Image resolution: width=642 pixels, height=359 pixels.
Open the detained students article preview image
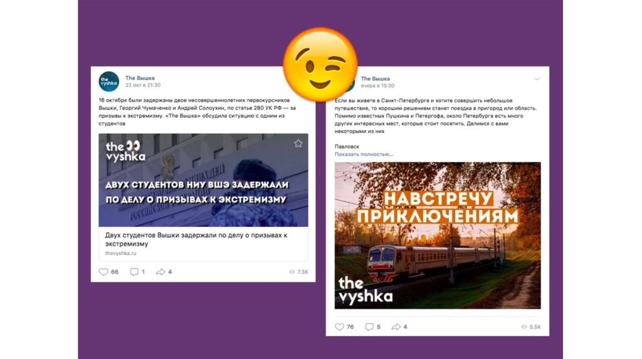204,180
